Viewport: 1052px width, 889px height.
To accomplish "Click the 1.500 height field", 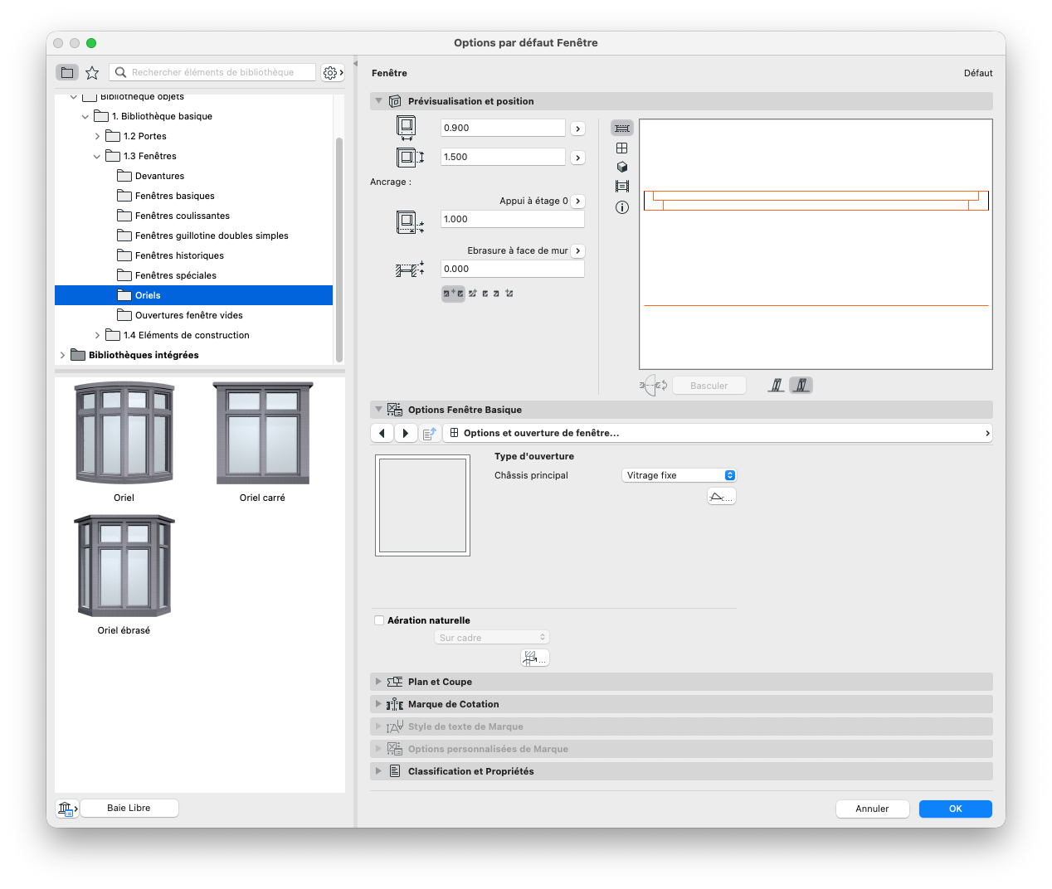I will coord(503,157).
